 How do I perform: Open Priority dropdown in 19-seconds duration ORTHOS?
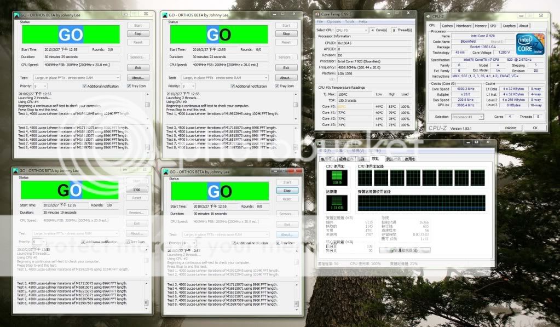(x=39, y=242)
